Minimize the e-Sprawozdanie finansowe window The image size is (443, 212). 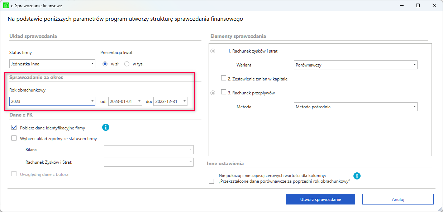[x=401, y=5]
